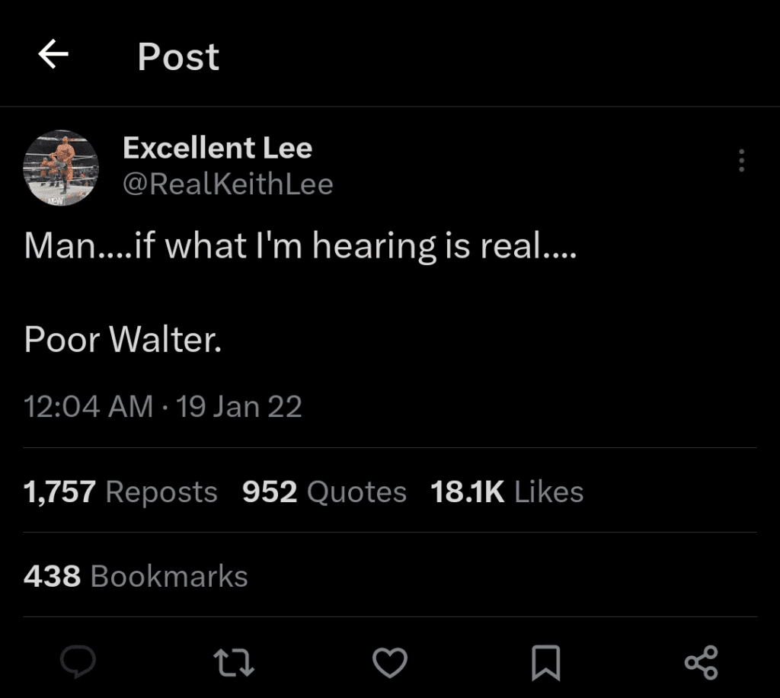Select the 'Poor Walter.' text line
The height and width of the screenshot is (698, 780).
coord(123,339)
